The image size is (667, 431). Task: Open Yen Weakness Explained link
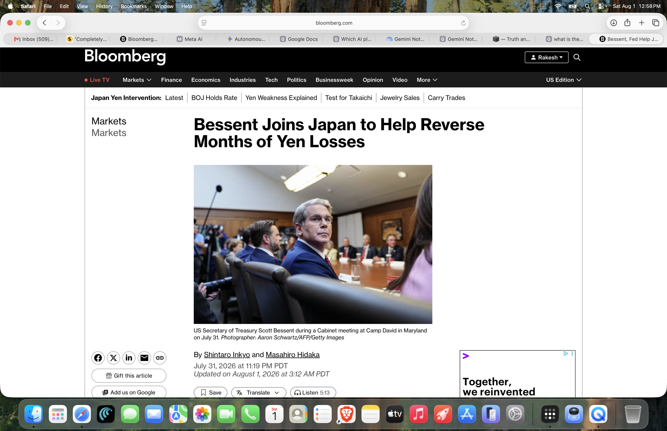[x=281, y=98]
